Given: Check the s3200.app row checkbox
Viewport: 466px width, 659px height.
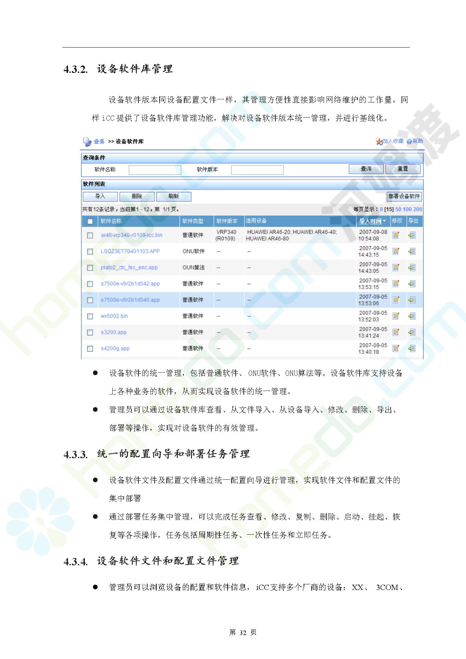Looking at the screenshot, I should [90, 332].
